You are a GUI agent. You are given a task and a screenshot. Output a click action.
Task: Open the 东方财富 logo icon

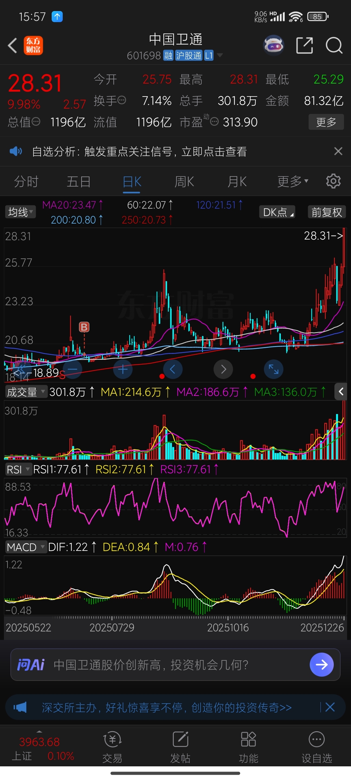tap(33, 45)
